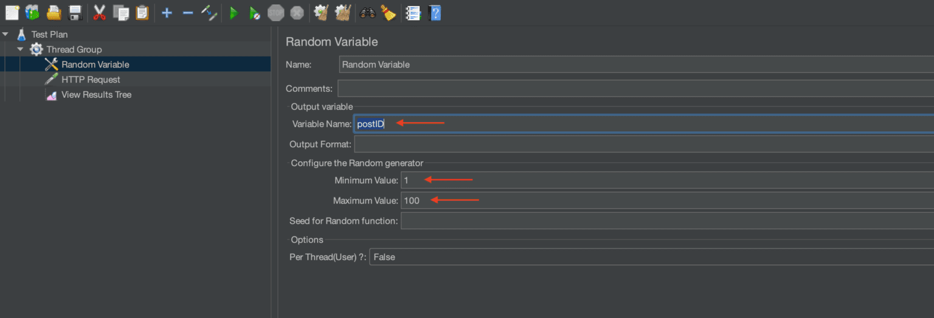Collapse the Thread Group tree node arrow
The height and width of the screenshot is (318, 934).
click(20, 49)
